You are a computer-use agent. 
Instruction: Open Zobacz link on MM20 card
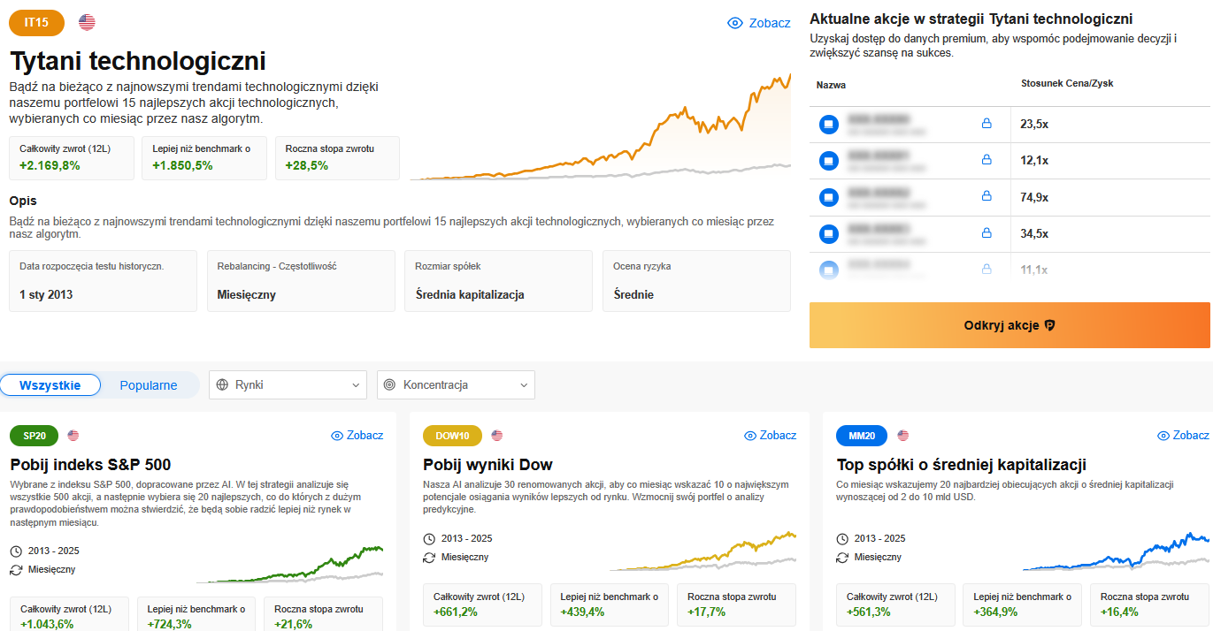1184,436
